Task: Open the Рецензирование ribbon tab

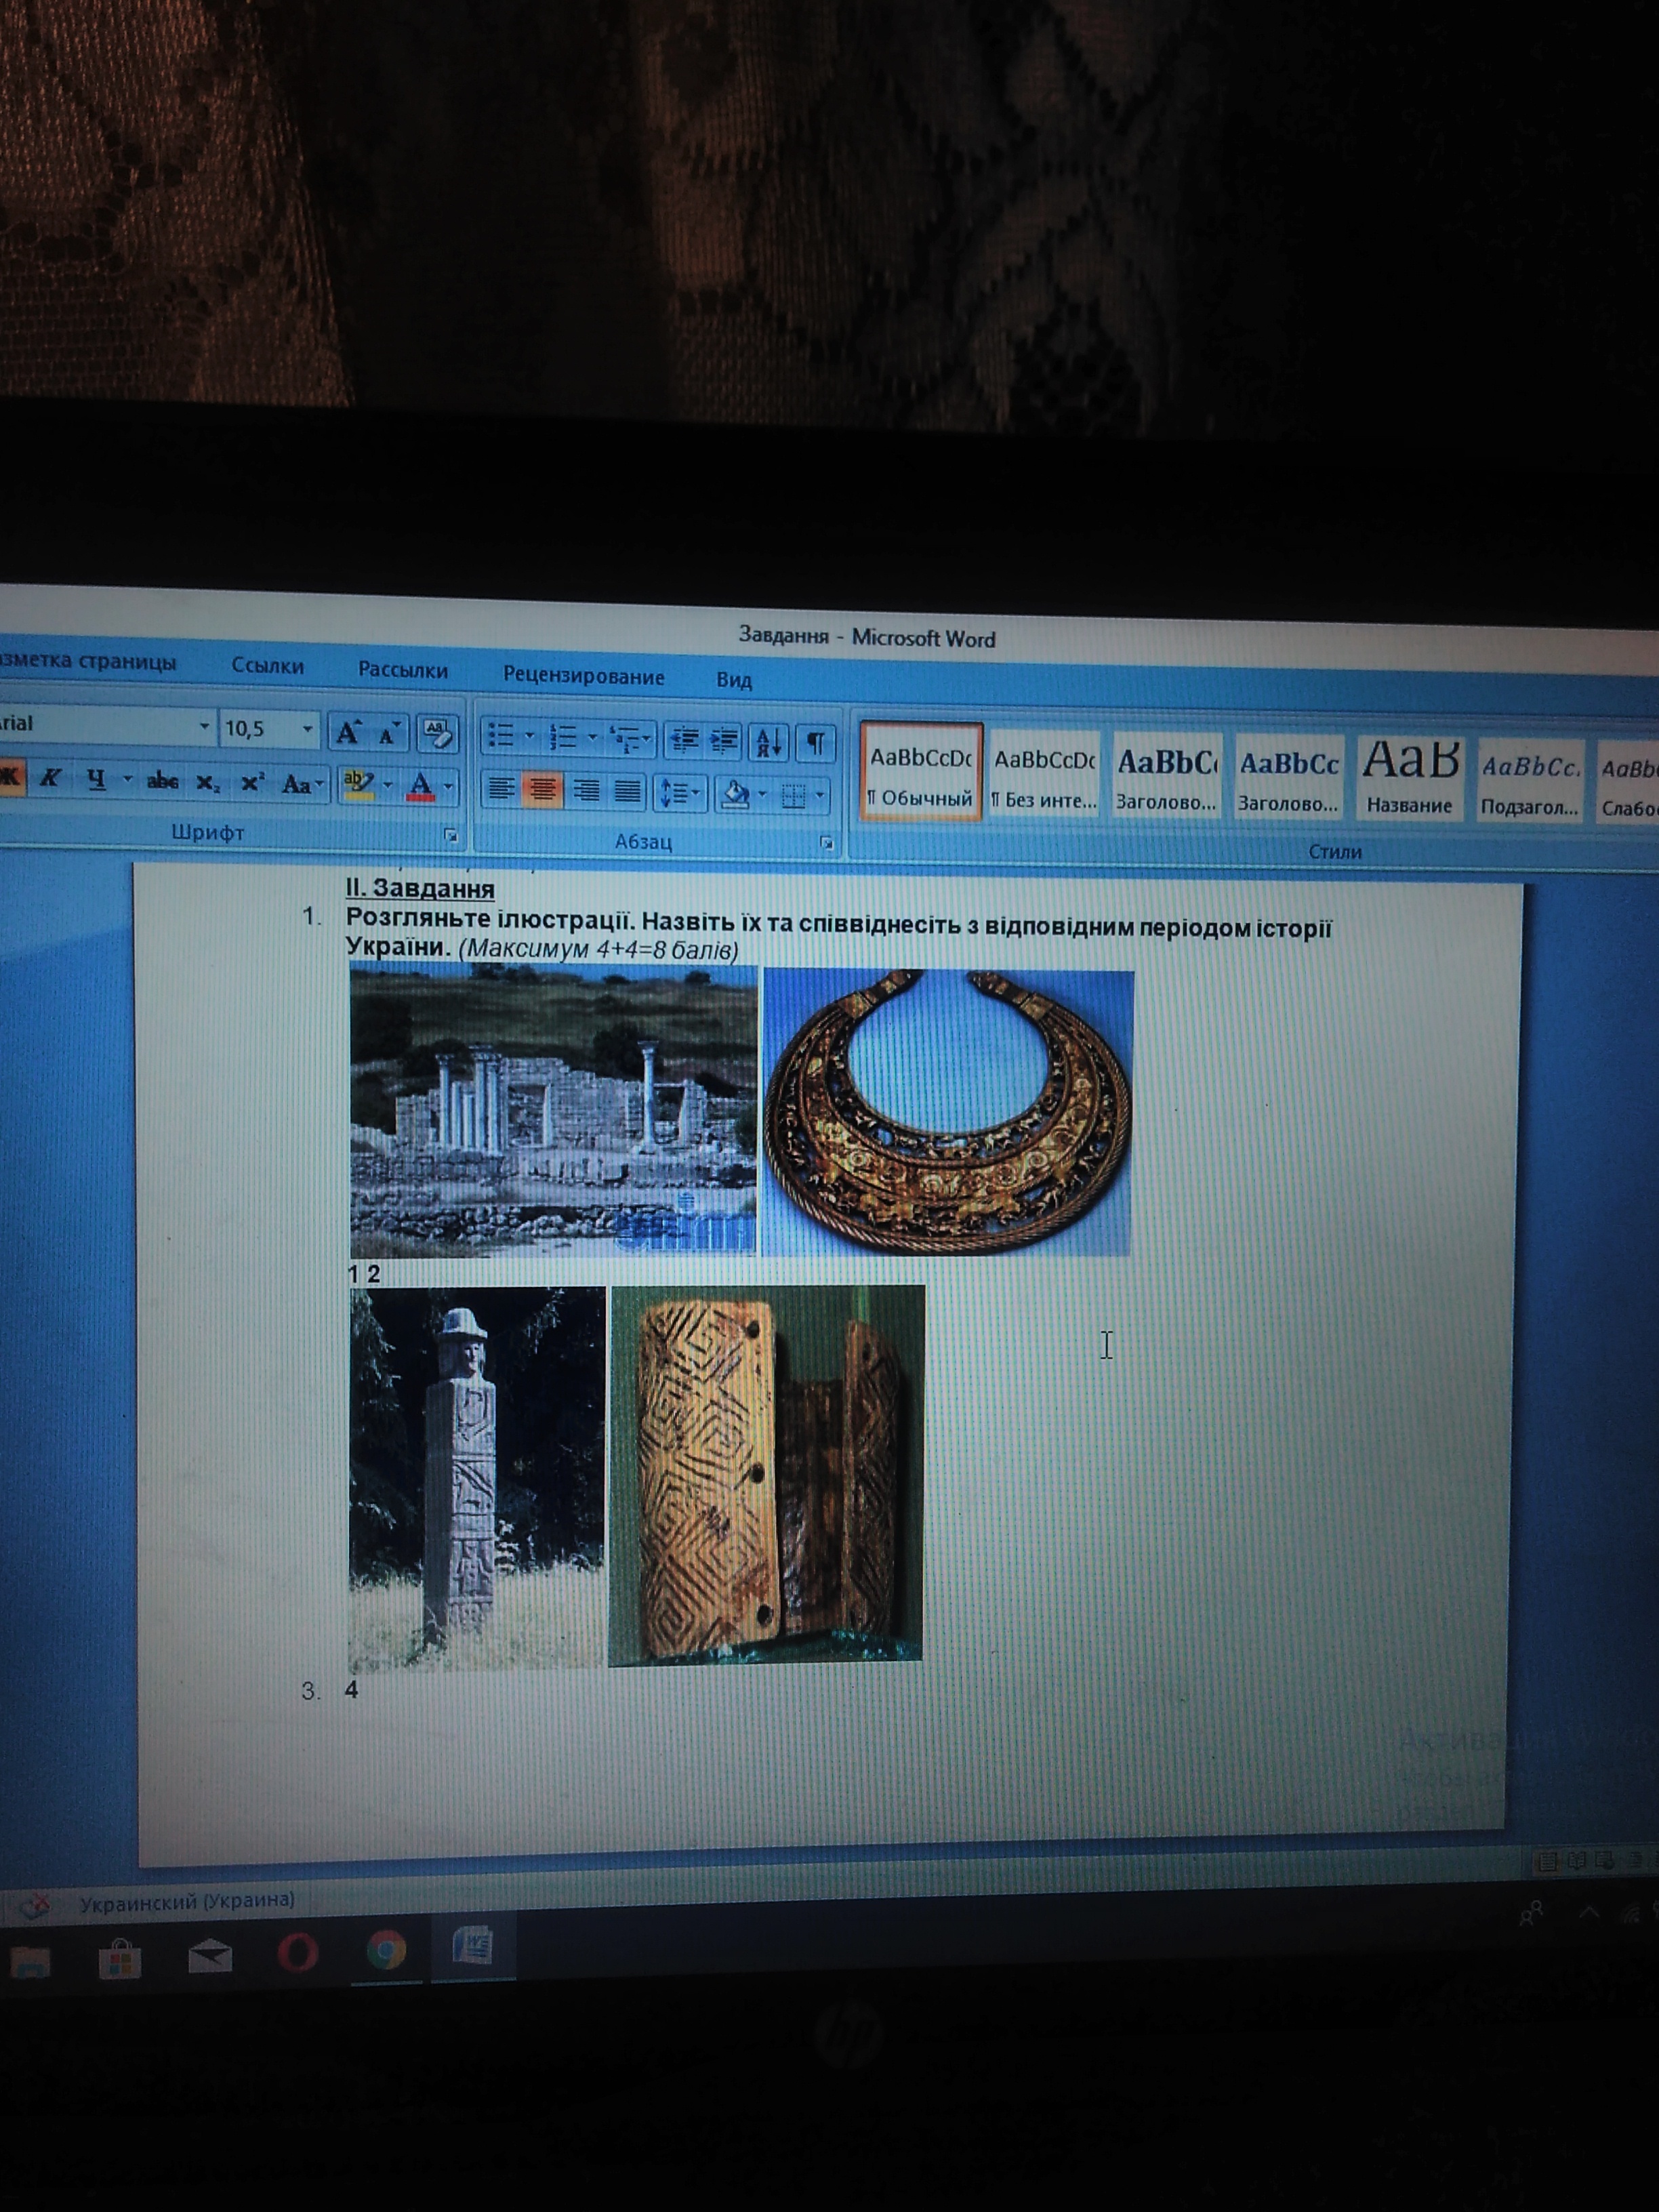Action: [583, 676]
